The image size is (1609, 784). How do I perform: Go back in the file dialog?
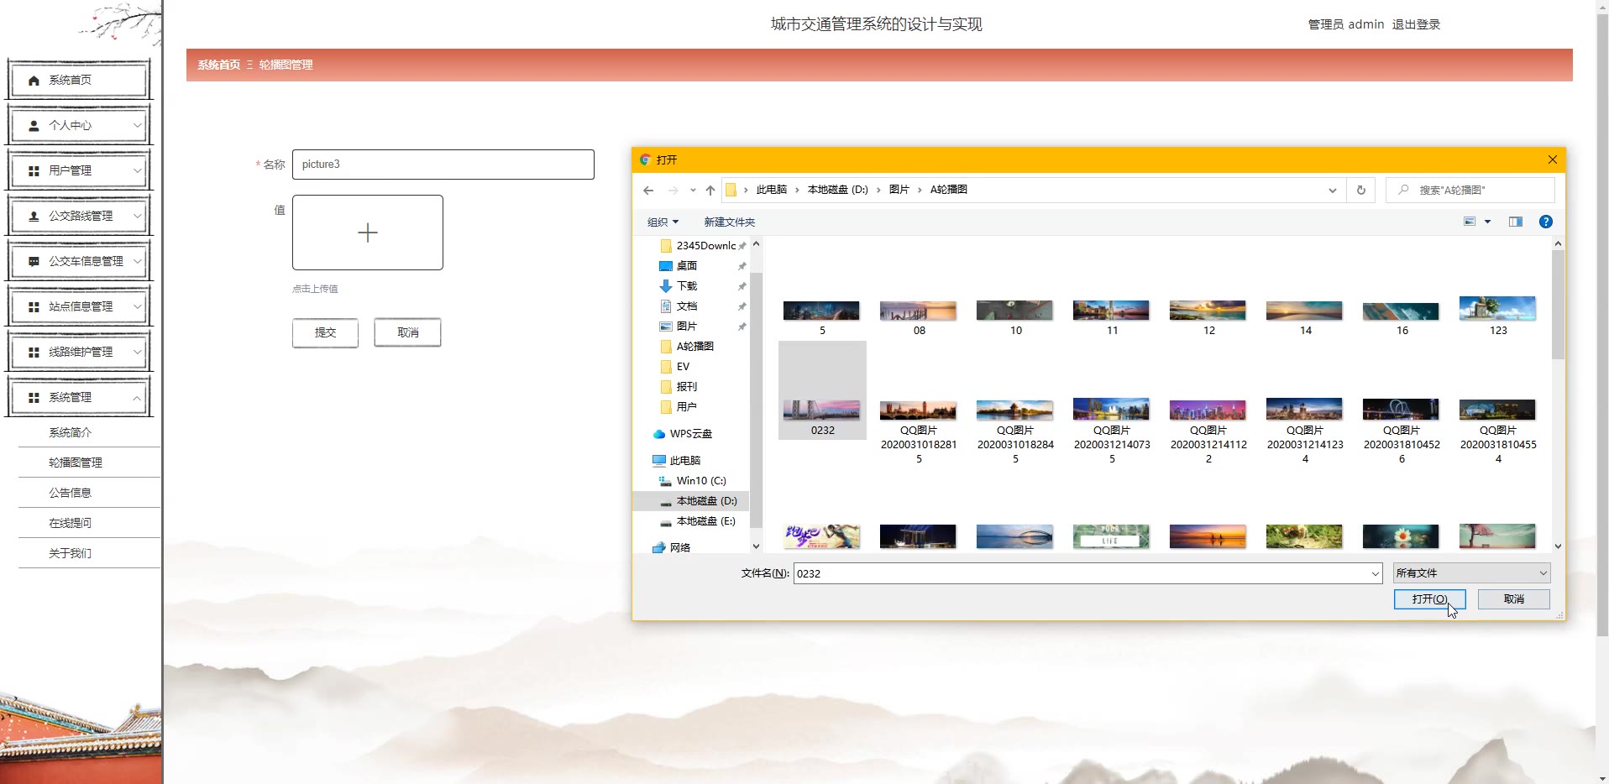tap(648, 191)
